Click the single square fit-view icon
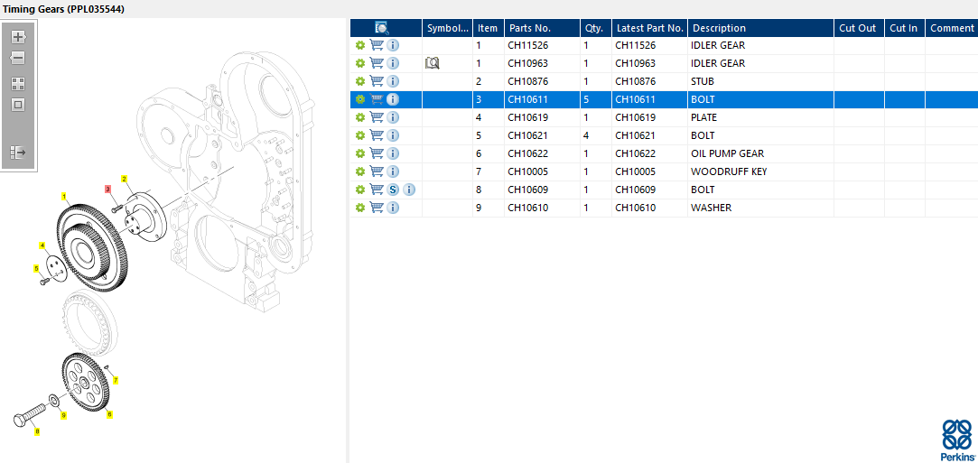978x463 pixels. click(18, 105)
